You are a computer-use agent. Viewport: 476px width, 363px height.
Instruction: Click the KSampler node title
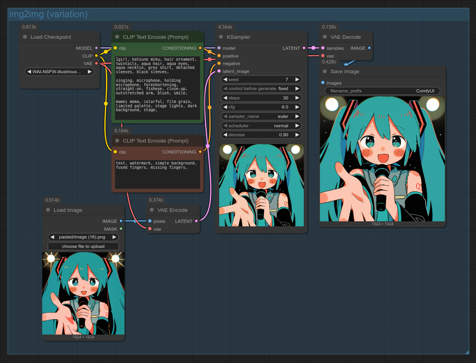point(238,37)
